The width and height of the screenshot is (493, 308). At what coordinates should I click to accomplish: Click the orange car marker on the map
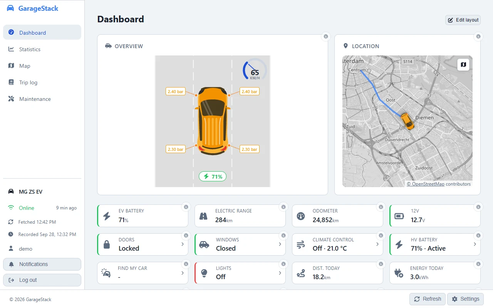coord(407,121)
